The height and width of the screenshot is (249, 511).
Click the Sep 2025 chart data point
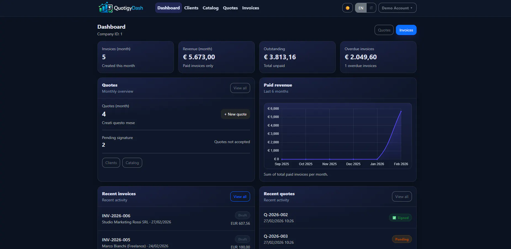tap(282, 159)
